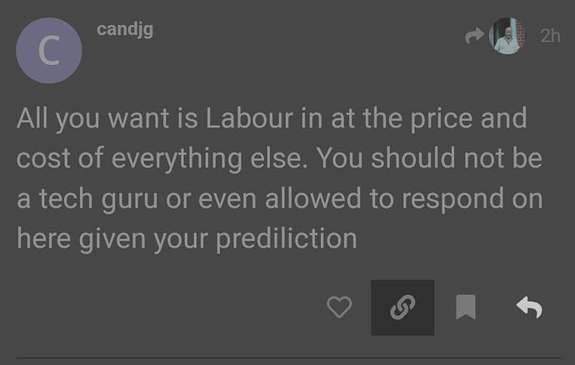This screenshot has height=365, width=575.
Task: Click the 2h post timestamp
Action: (550, 37)
